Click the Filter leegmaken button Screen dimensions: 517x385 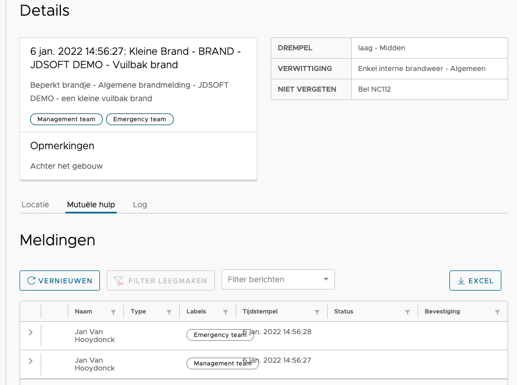(x=161, y=281)
